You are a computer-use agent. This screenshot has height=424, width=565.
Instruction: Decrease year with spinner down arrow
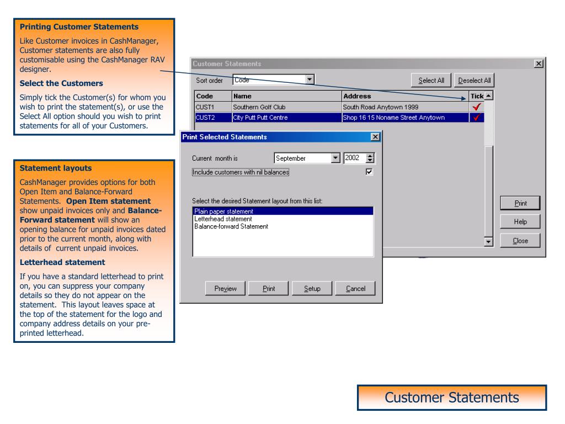(x=370, y=160)
